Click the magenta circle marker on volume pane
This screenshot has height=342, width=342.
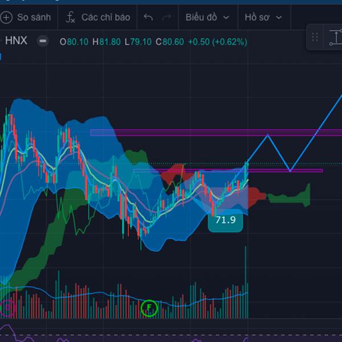7,308
